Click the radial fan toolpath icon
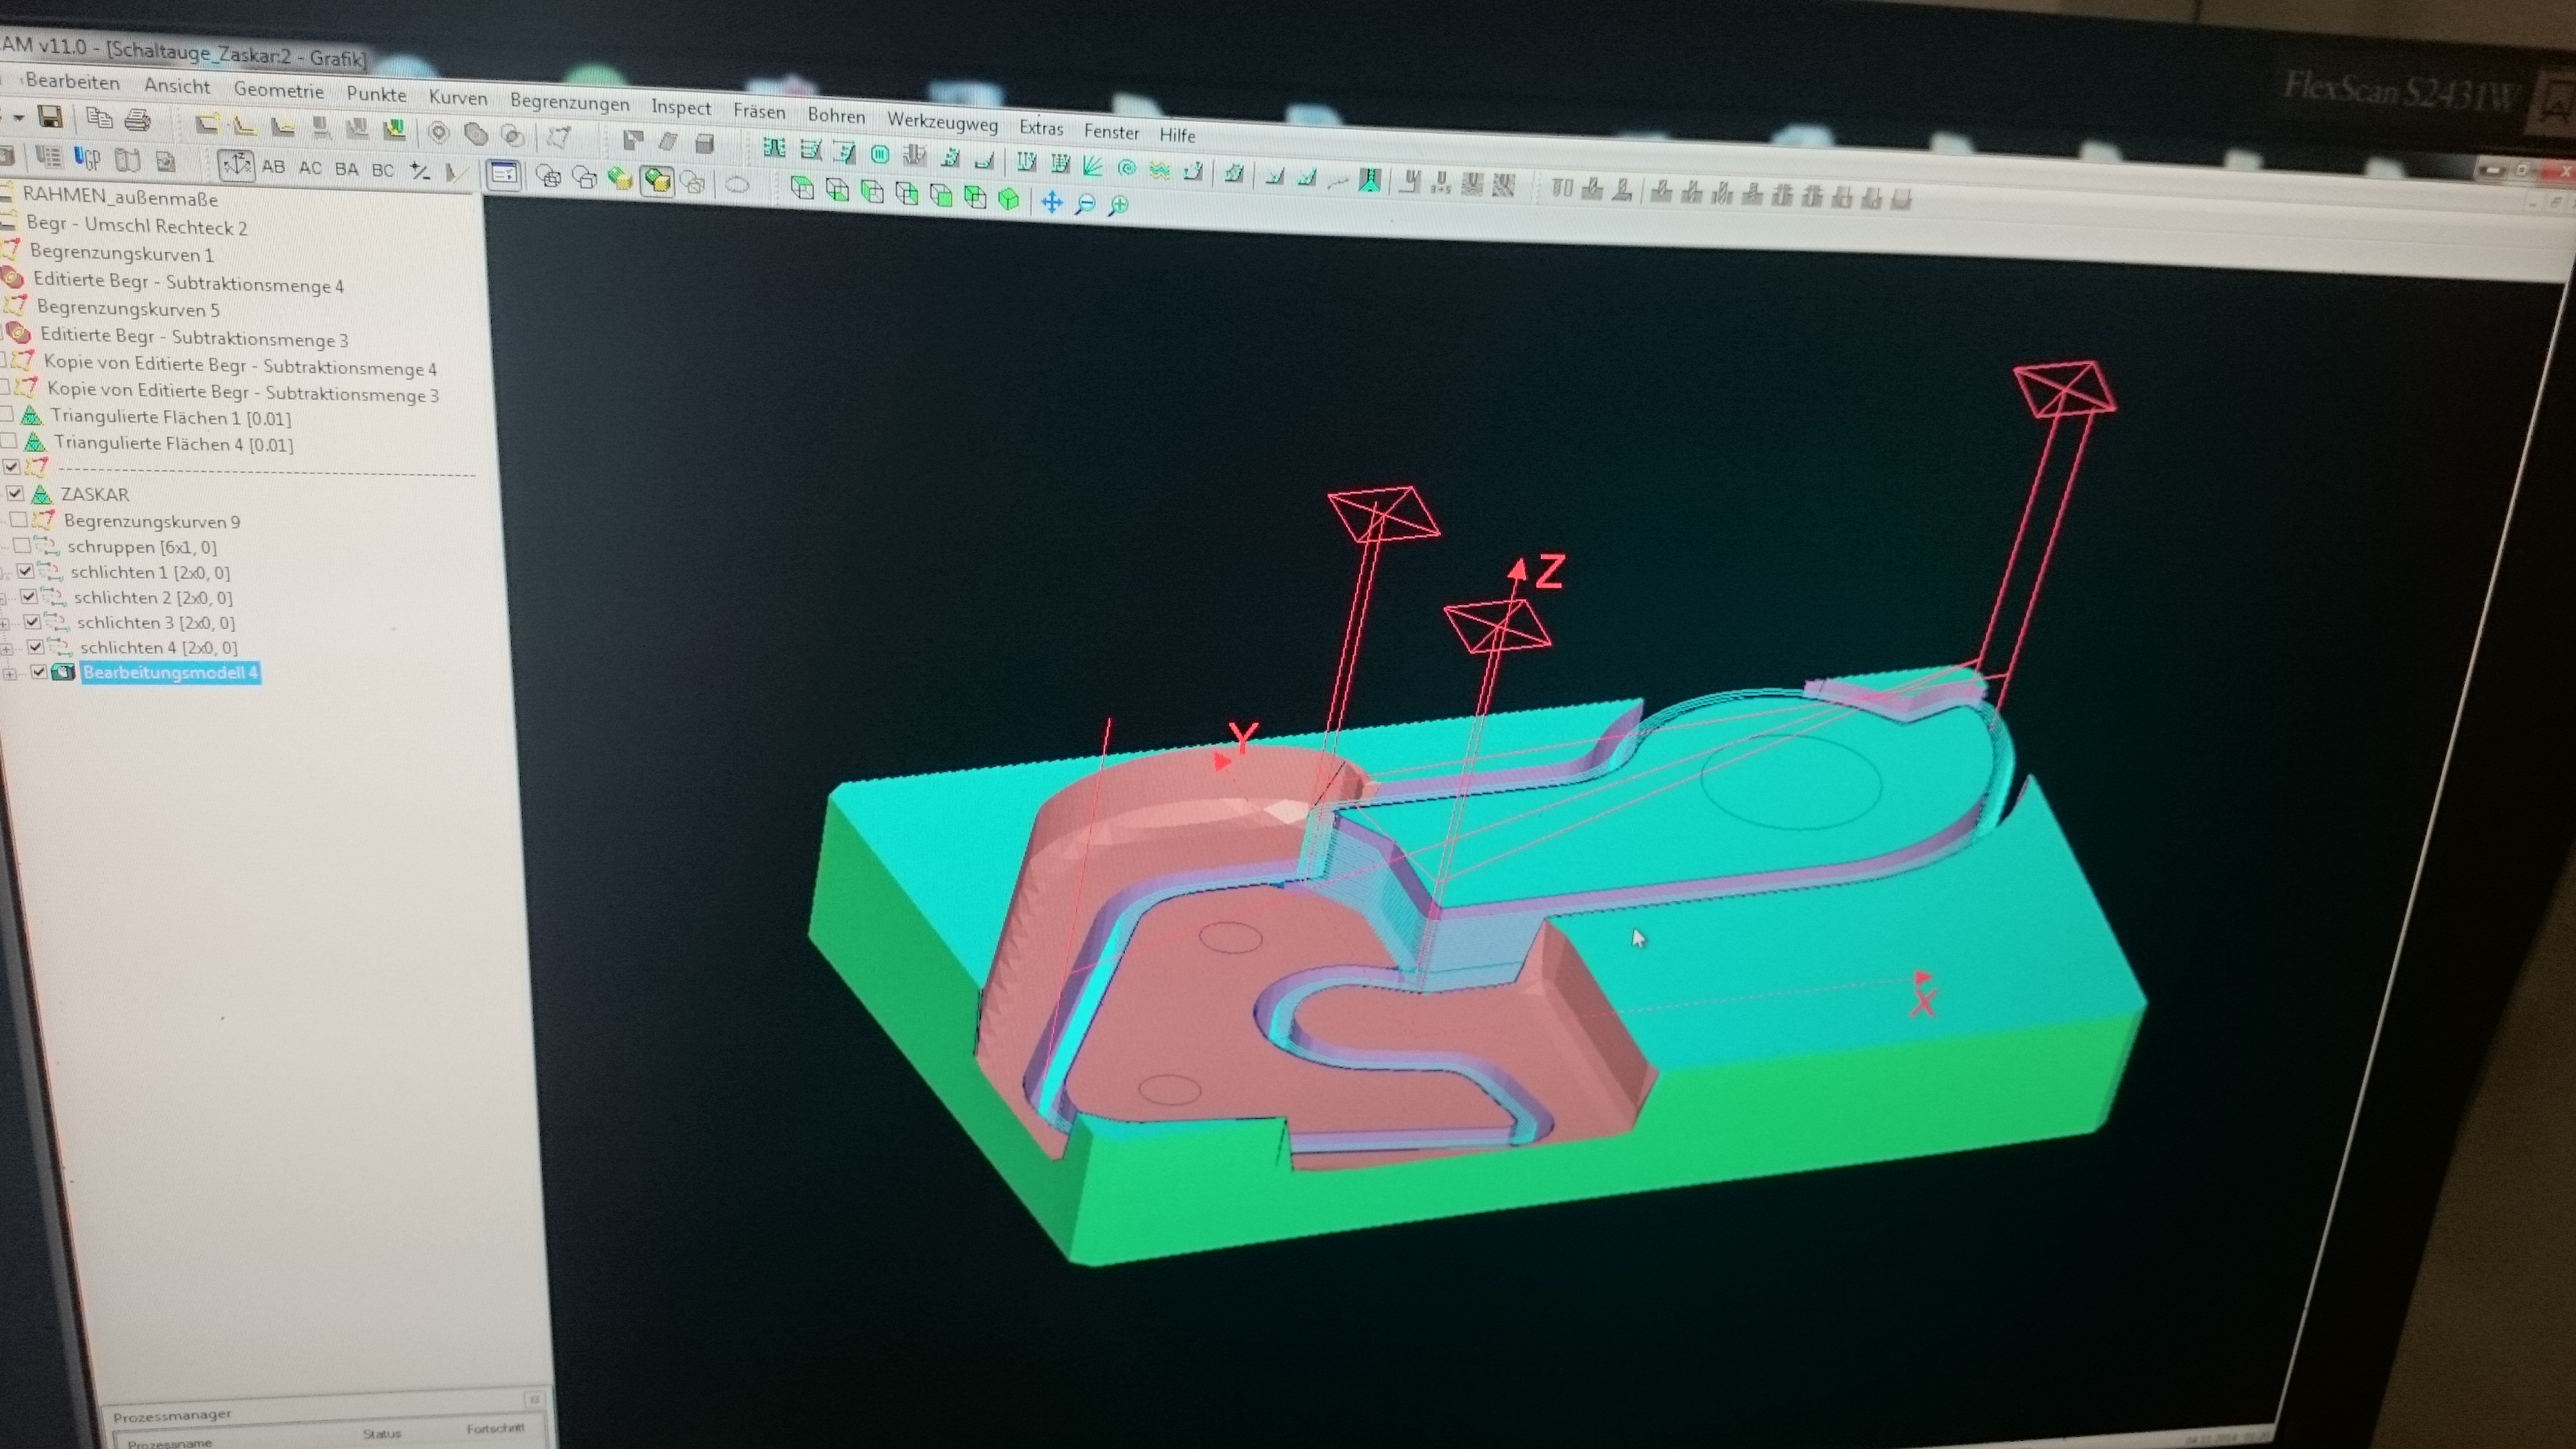The width and height of the screenshot is (2576, 1449). click(1092, 166)
